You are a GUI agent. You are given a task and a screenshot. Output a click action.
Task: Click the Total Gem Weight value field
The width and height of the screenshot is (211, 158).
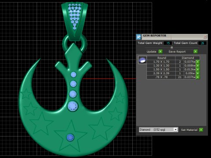[x=167, y=43]
